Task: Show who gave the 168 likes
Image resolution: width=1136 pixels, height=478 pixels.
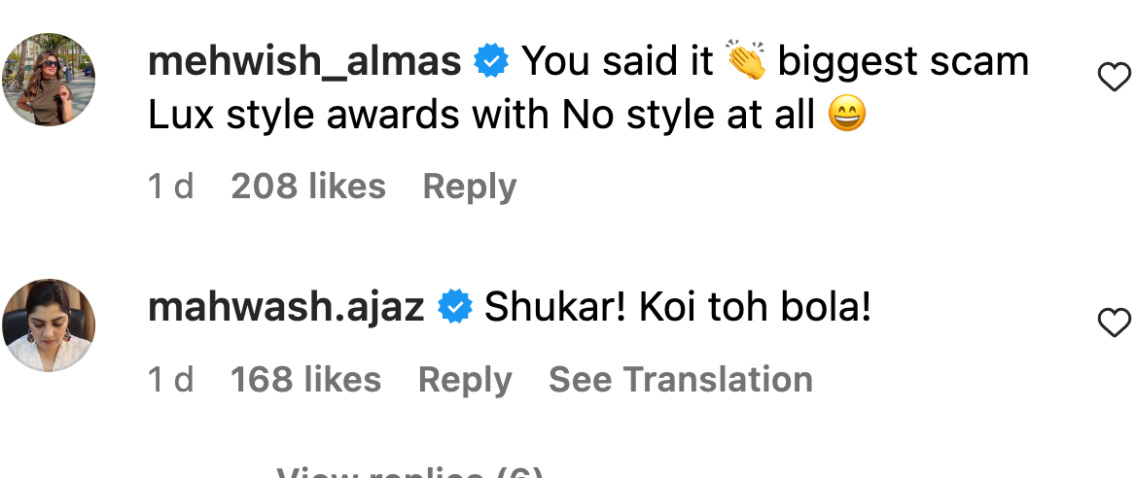Action: pos(305,380)
